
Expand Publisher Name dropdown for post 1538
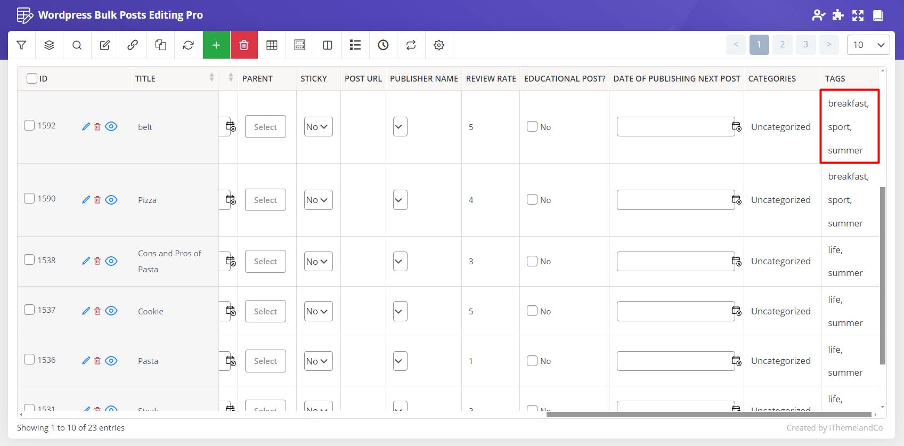(400, 261)
